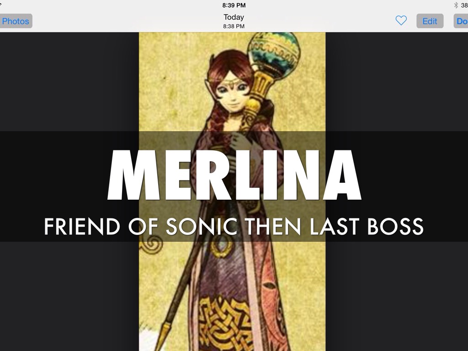
Task: Tap the Today title in navigation bar
Action: [x=234, y=17]
